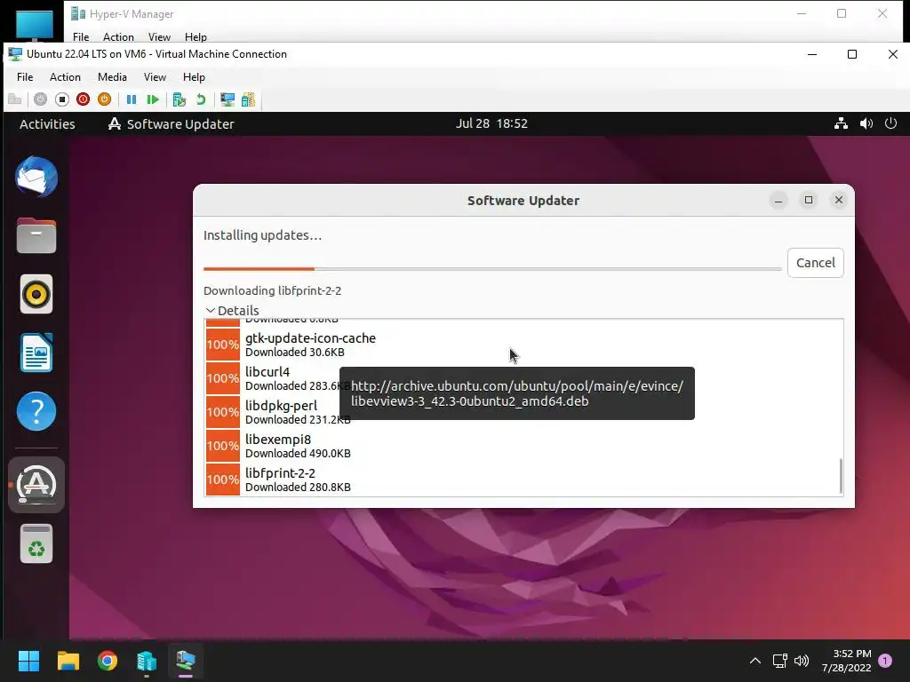Open Hyper-V Manager's File menu
Screen dimensions: 910x682
[x=81, y=37]
